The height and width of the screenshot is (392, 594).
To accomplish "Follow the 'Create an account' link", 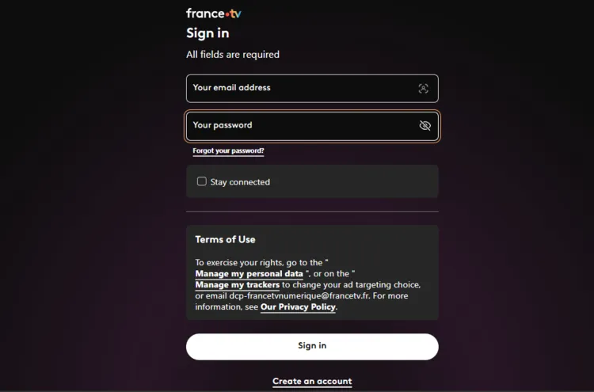I will coord(312,381).
